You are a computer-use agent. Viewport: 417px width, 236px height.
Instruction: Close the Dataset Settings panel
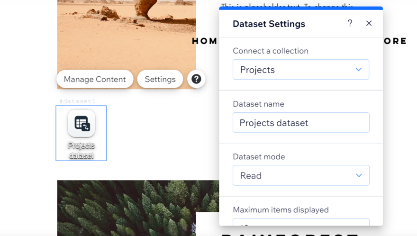369,23
